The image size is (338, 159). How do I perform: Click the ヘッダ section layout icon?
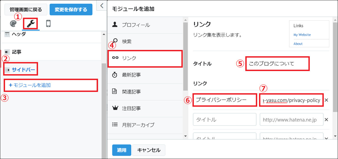[7, 34]
